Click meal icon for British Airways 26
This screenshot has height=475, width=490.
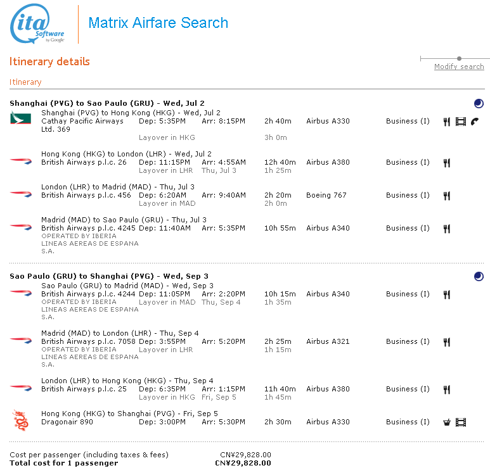[x=446, y=163]
